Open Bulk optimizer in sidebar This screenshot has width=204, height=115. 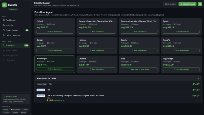15,56
